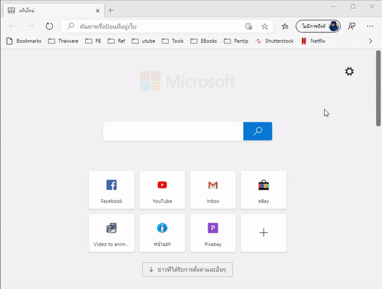382x289 pixels.
Task: Open the EBooks bookmark folder
Action: [204, 41]
